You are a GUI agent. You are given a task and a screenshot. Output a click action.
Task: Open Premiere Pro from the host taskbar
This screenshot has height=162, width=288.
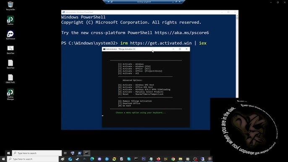144,159
